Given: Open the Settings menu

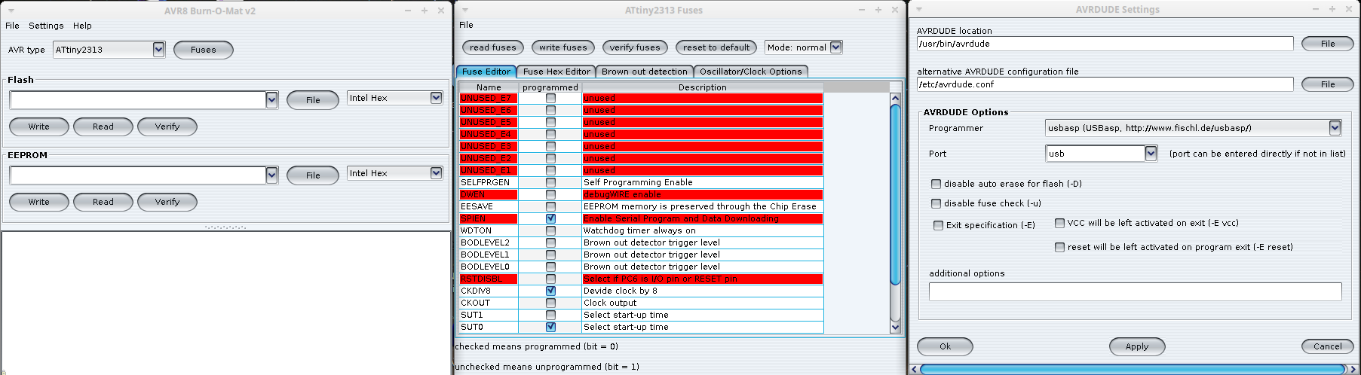Looking at the screenshot, I should coord(46,26).
